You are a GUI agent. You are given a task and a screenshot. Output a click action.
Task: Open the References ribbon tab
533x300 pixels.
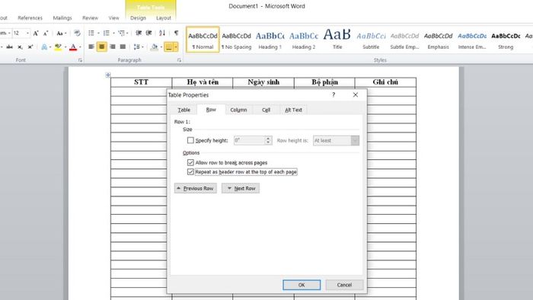coord(30,18)
